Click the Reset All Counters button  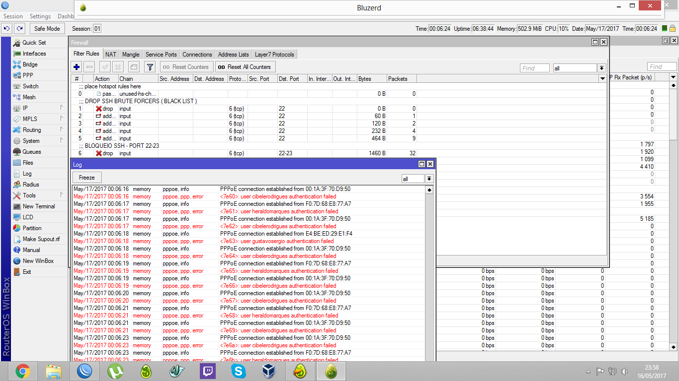246,67
